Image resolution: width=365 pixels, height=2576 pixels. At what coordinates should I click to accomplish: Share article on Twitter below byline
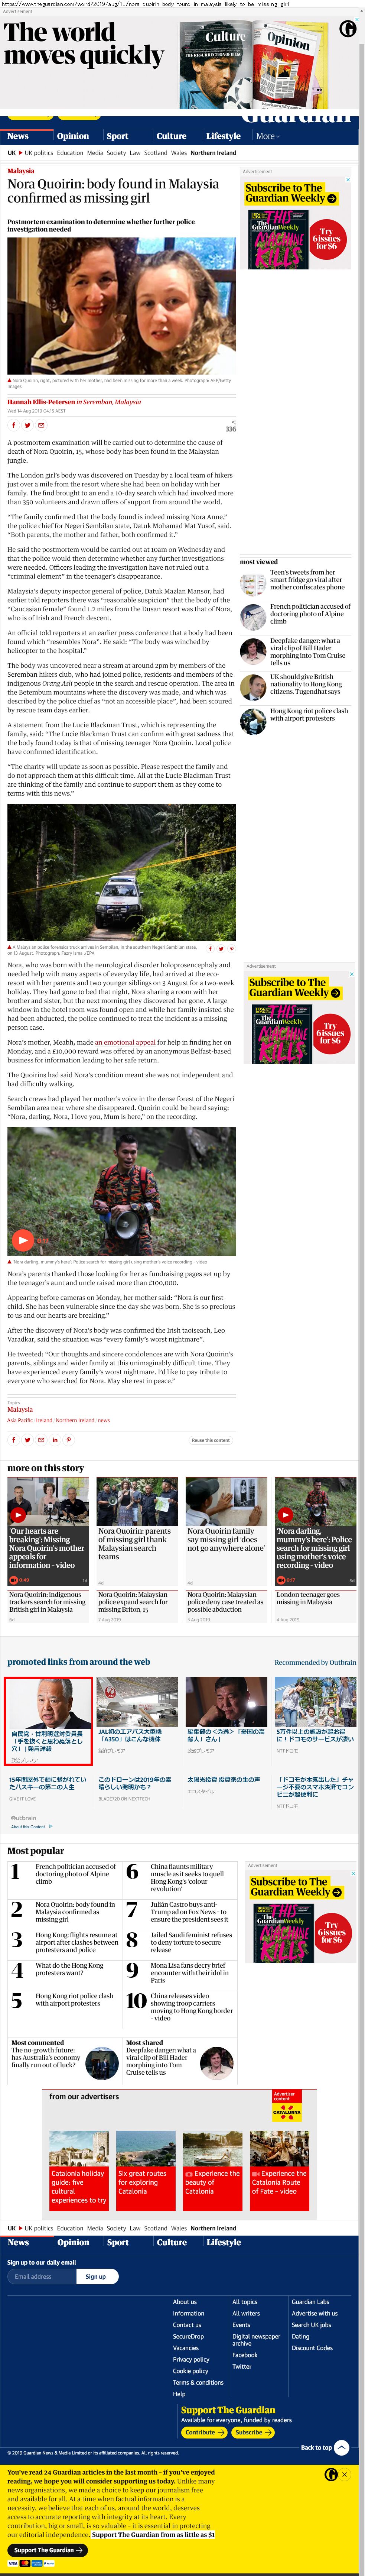(x=27, y=425)
